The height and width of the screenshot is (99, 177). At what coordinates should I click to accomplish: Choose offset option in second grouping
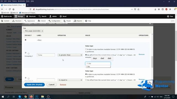click(x=86, y=80)
